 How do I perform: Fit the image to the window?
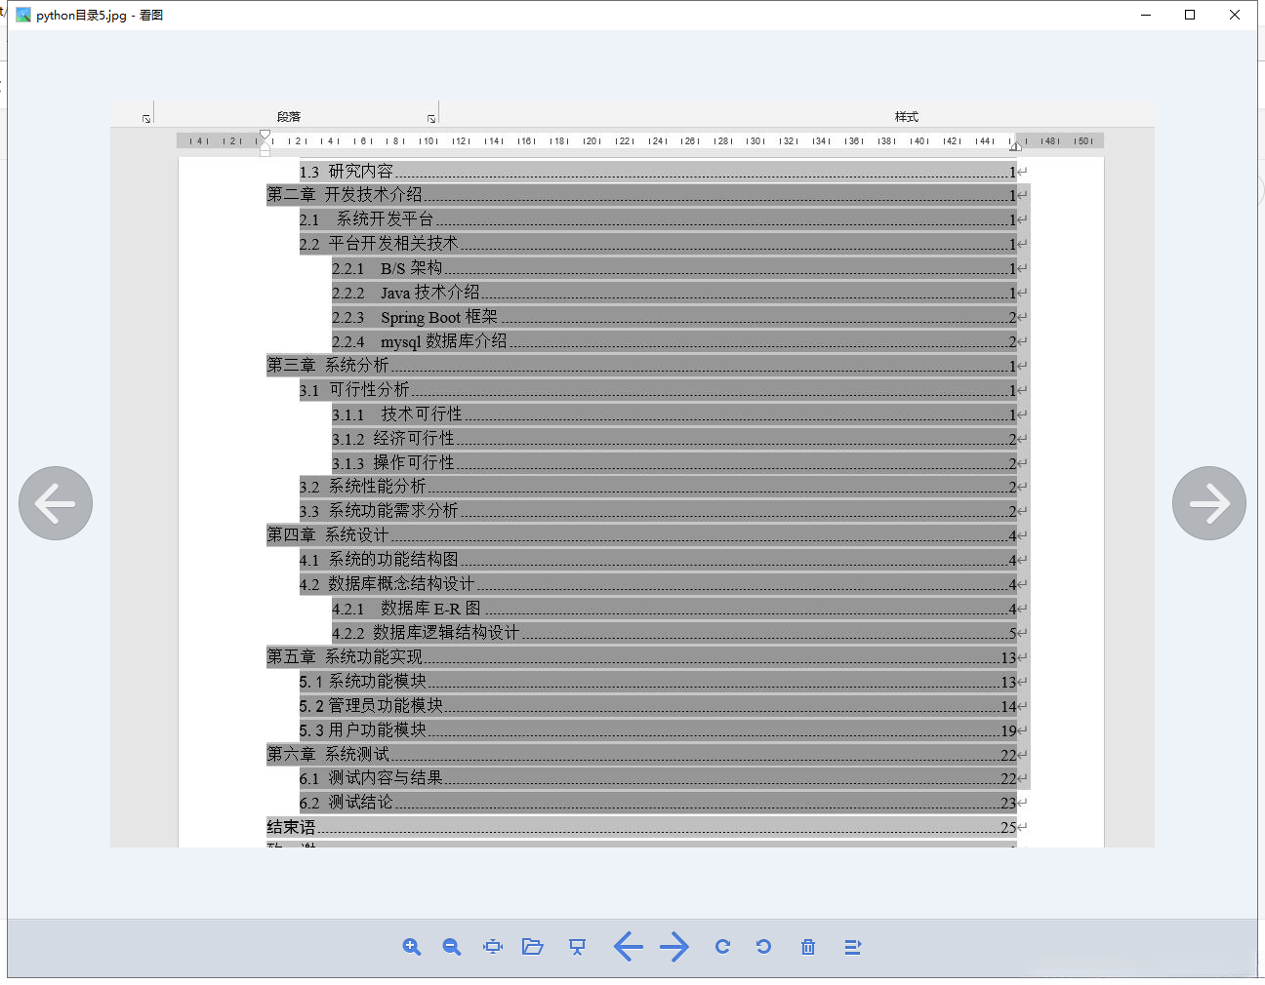pos(492,947)
